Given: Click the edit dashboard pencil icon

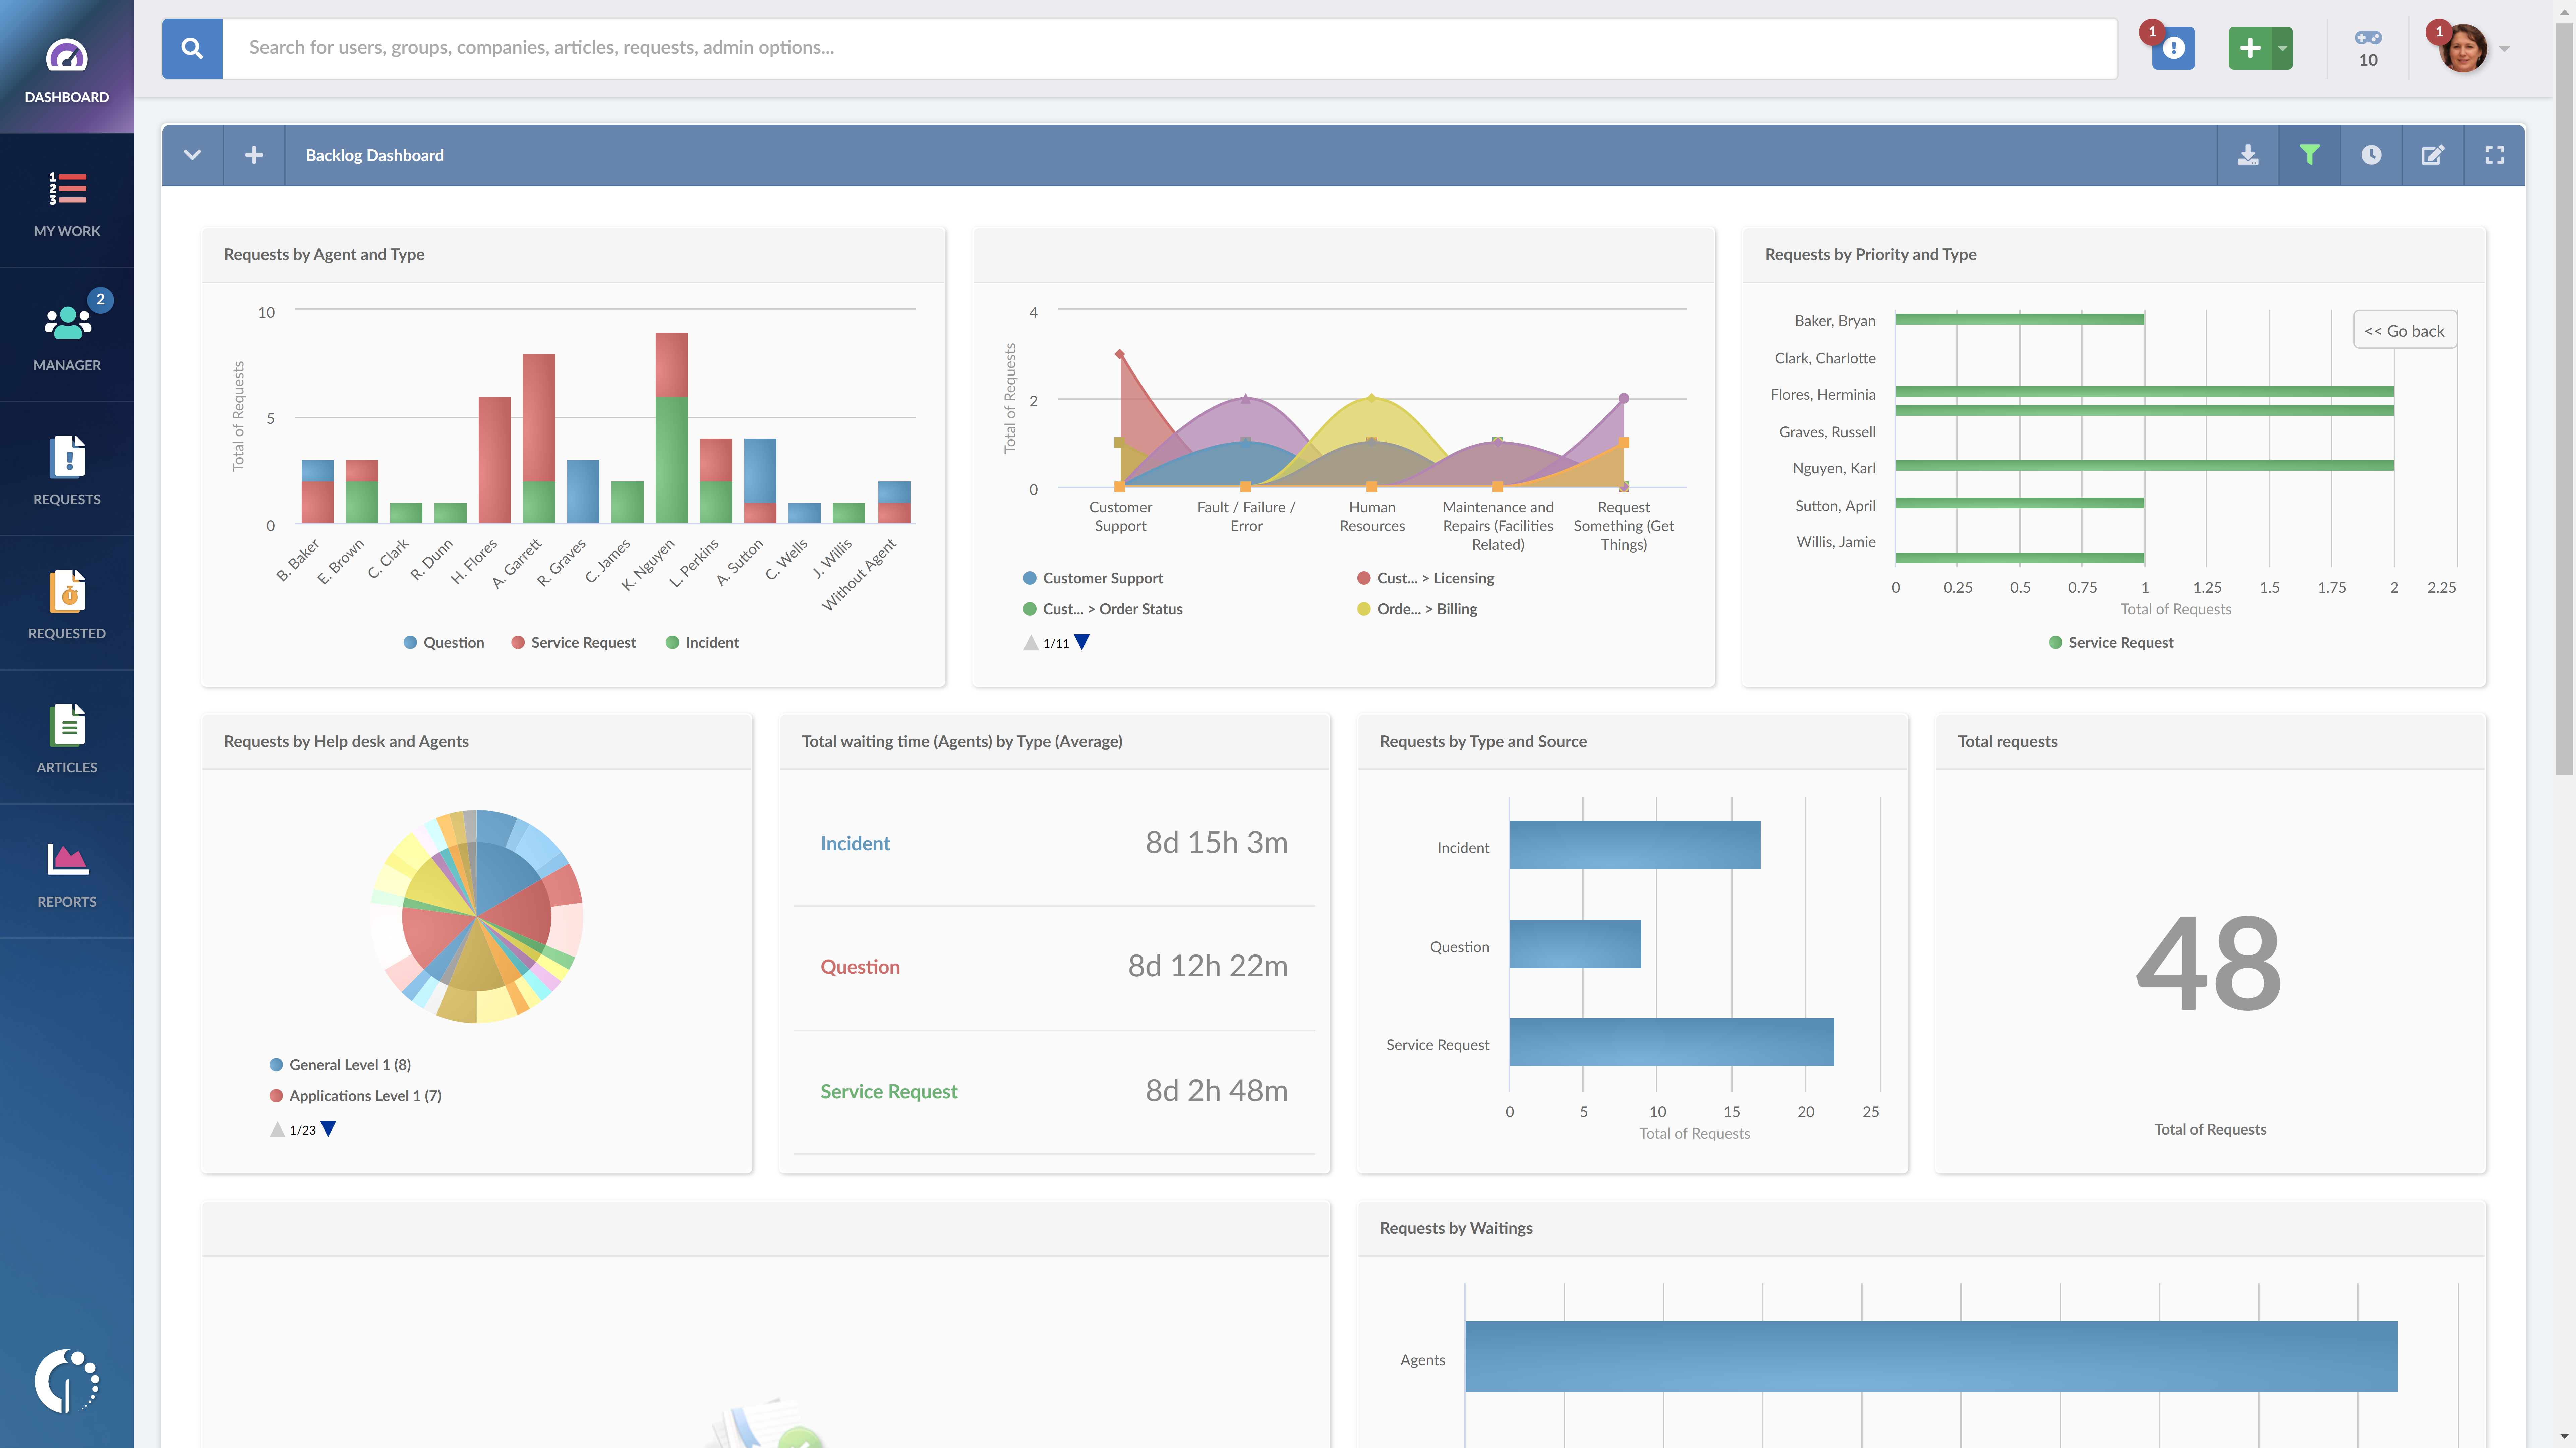Looking at the screenshot, I should (x=2432, y=155).
